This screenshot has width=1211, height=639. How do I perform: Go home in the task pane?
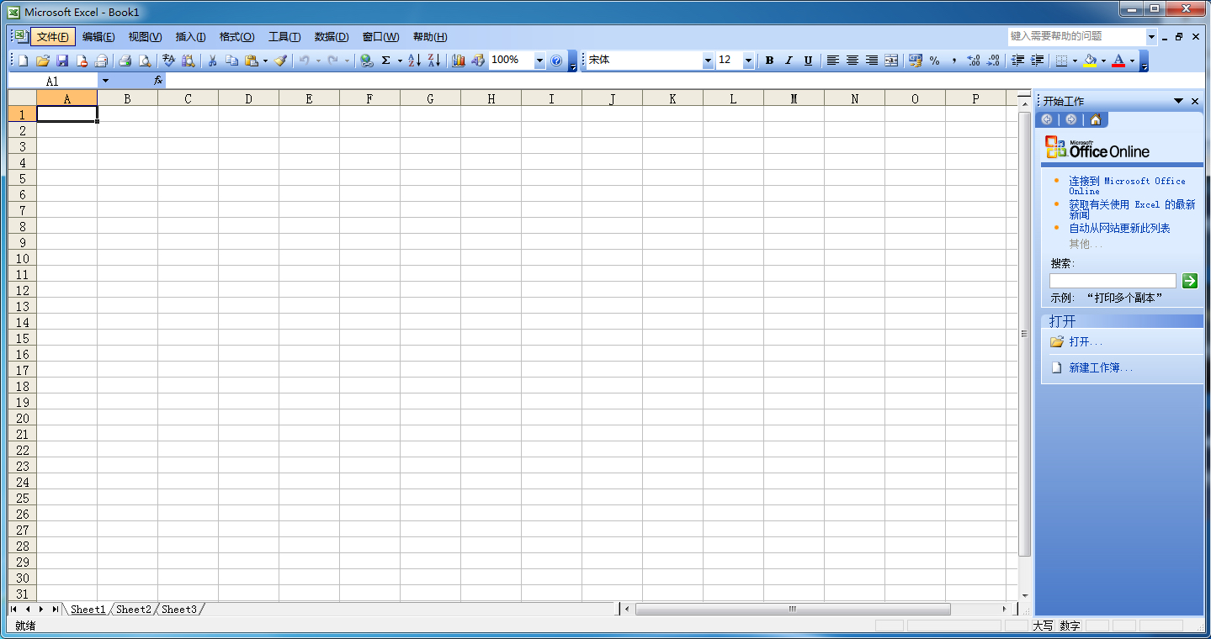click(1096, 119)
